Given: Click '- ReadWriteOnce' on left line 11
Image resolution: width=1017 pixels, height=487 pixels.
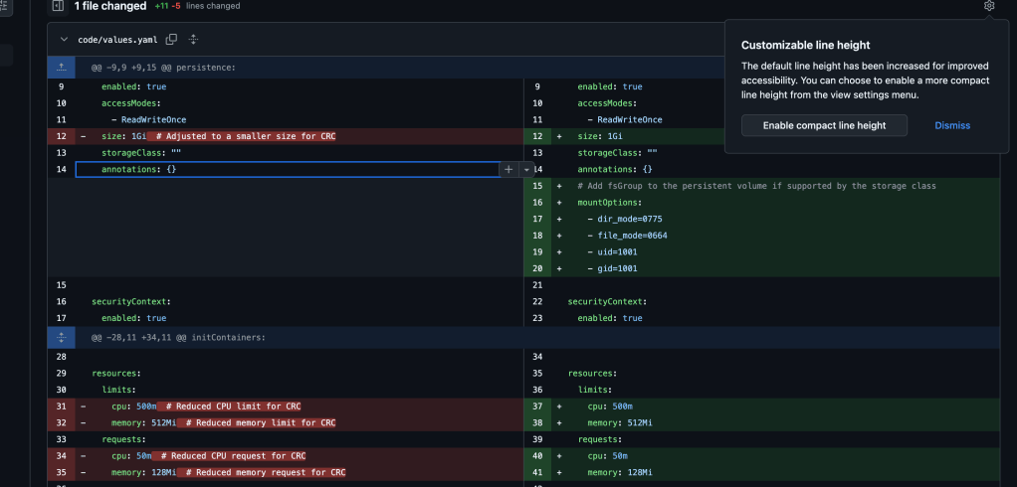Looking at the screenshot, I should [x=148, y=120].
